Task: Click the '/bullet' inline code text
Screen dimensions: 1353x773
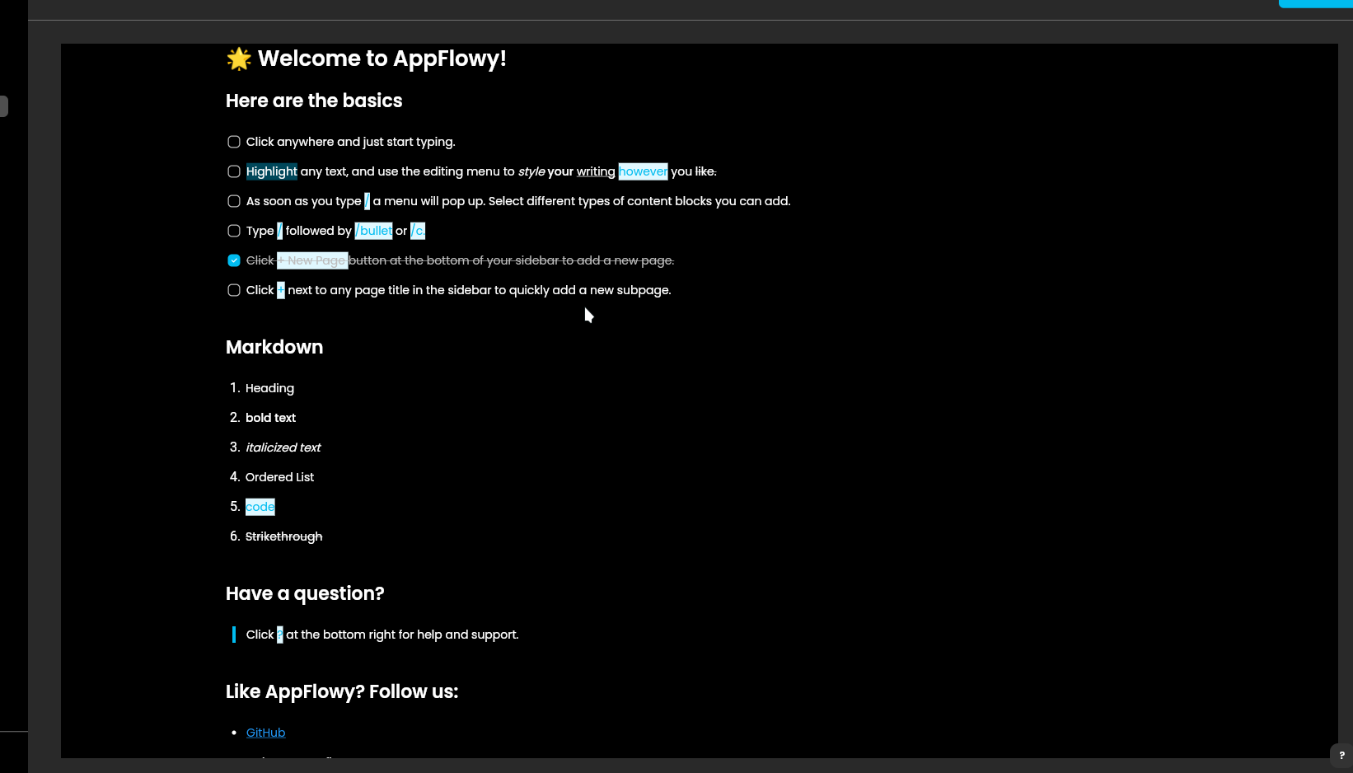Action: click(x=373, y=231)
